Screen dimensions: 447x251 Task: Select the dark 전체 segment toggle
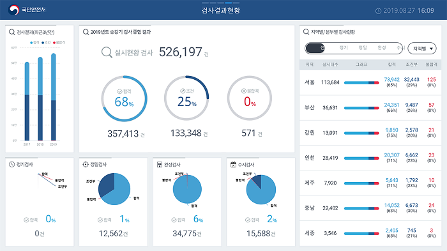315,48
